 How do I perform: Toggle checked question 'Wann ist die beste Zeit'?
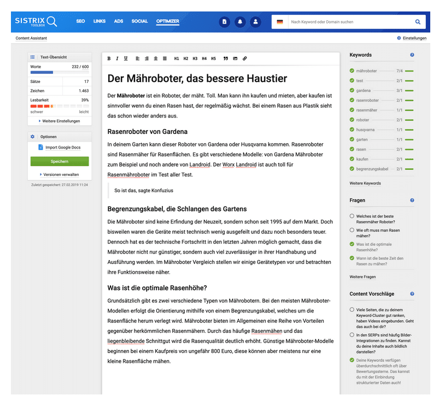point(352,258)
